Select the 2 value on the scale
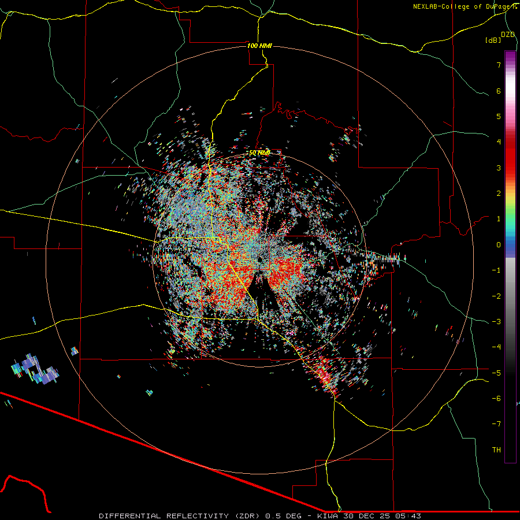This screenshot has height=520, width=520. [499, 194]
